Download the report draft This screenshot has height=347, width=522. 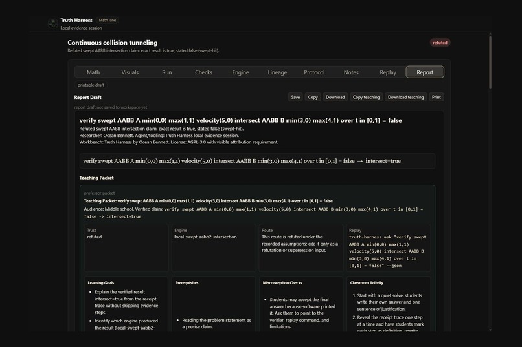point(335,97)
